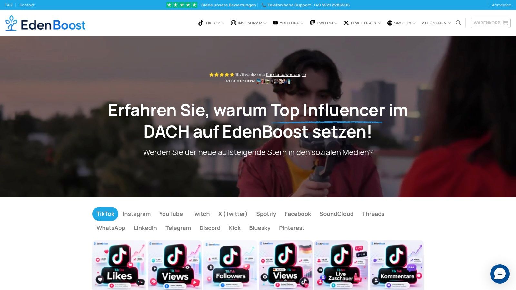Switch to the Threads category tab
The height and width of the screenshot is (290, 516).
coord(373,214)
